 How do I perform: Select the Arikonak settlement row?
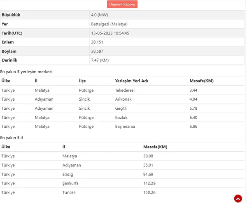pyautogui.click(x=122, y=99)
